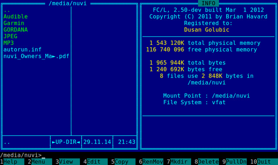
Task: Click the /media/nuvi path under files use line
Action: click(x=207, y=82)
